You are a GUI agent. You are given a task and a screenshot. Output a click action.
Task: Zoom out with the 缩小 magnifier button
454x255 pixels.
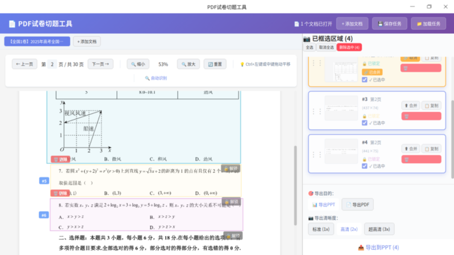138,64
